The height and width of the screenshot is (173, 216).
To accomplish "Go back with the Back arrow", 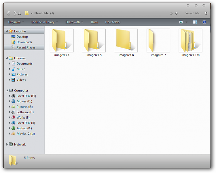I will click(x=8, y=13).
